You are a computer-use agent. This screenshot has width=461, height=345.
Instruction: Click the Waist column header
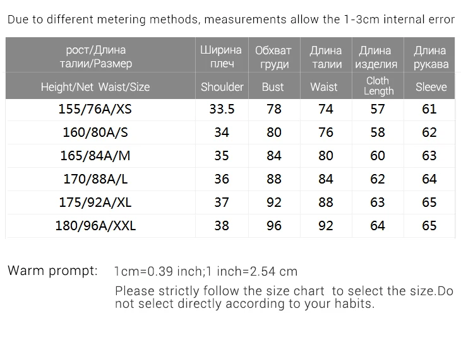[x=324, y=87]
